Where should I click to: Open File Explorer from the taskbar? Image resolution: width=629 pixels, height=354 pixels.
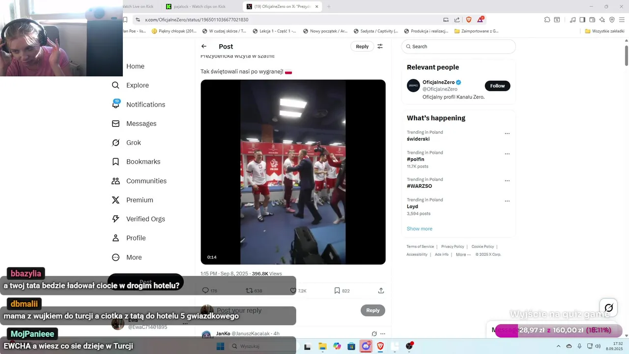click(322, 346)
